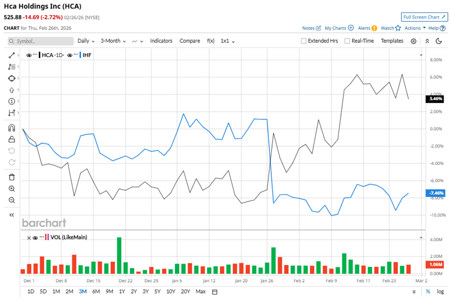Click the VOL red/purple color swatch
This screenshot has height=300, width=451.
tap(47, 237)
